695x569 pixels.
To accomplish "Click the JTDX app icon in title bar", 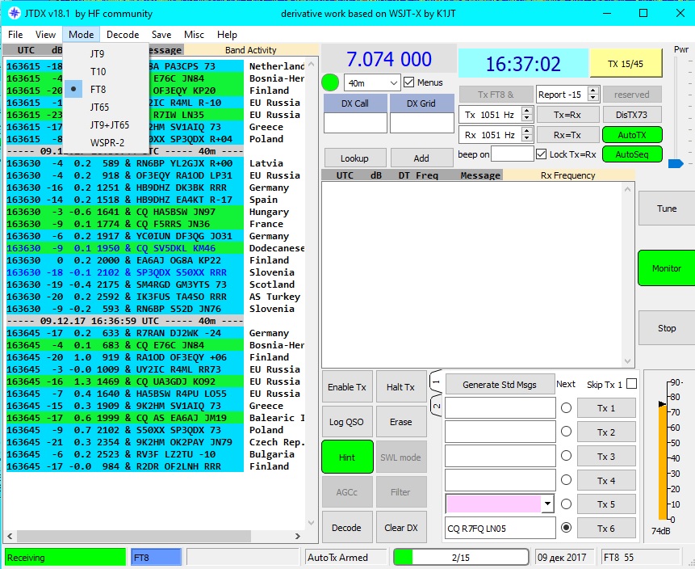I will tap(14, 13).
